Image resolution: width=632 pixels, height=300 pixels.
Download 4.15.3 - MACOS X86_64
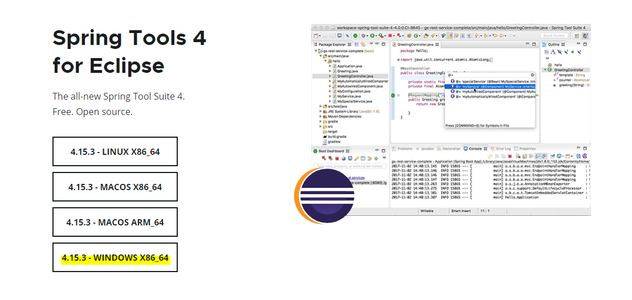[x=115, y=187]
